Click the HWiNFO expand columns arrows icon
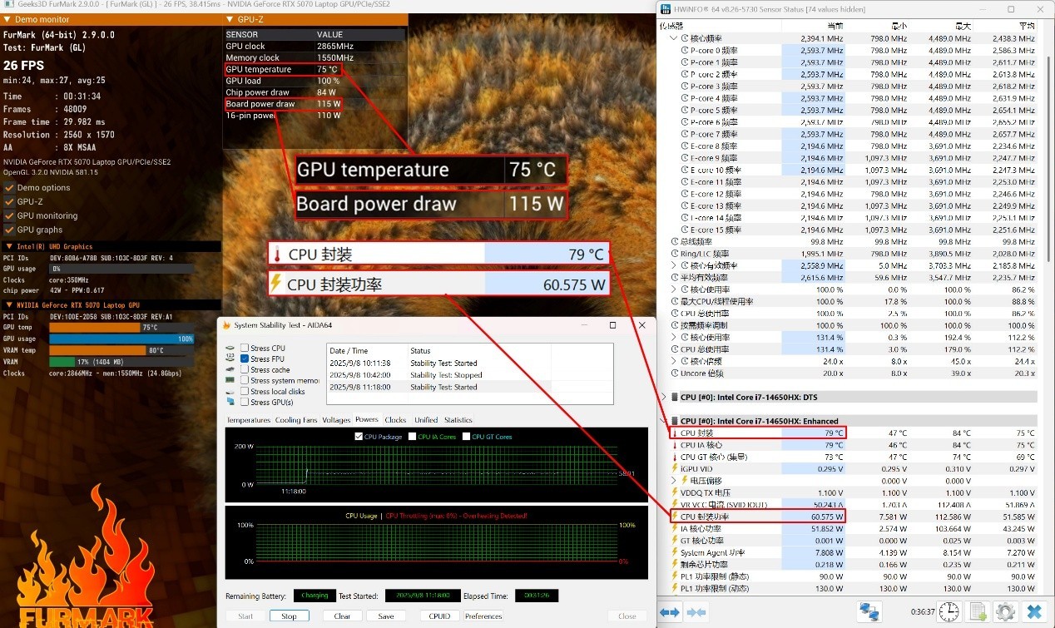The width and height of the screenshot is (1055, 628). point(670,612)
